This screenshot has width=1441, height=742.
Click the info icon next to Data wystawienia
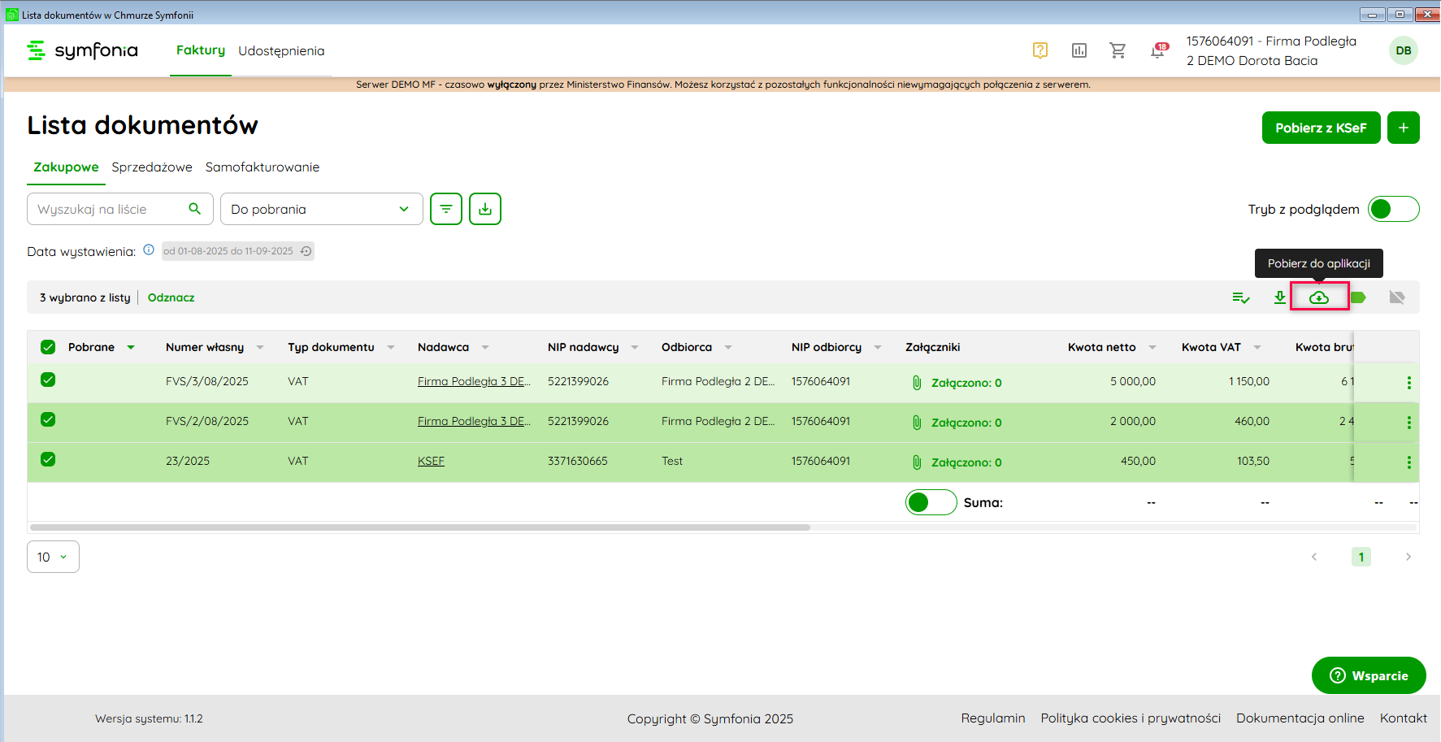coord(149,250)
